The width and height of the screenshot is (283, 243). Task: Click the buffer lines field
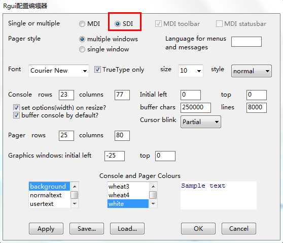pyautogui.click(x=257, y=108)
